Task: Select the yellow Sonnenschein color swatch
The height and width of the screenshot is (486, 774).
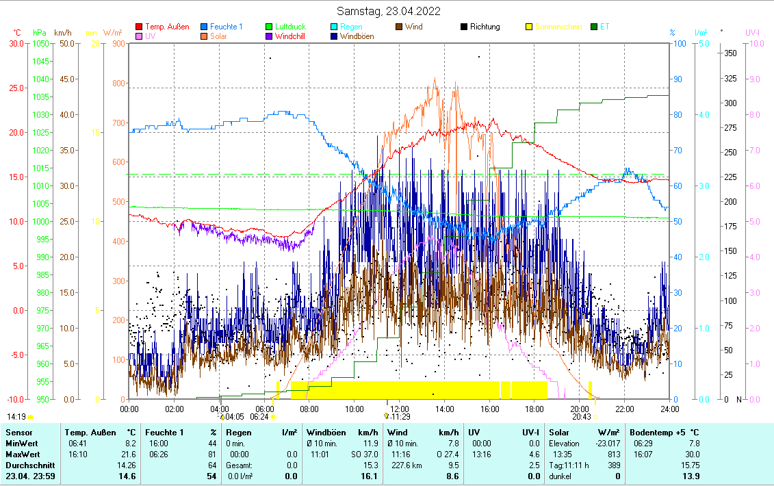Action: (x=529, y=27)
